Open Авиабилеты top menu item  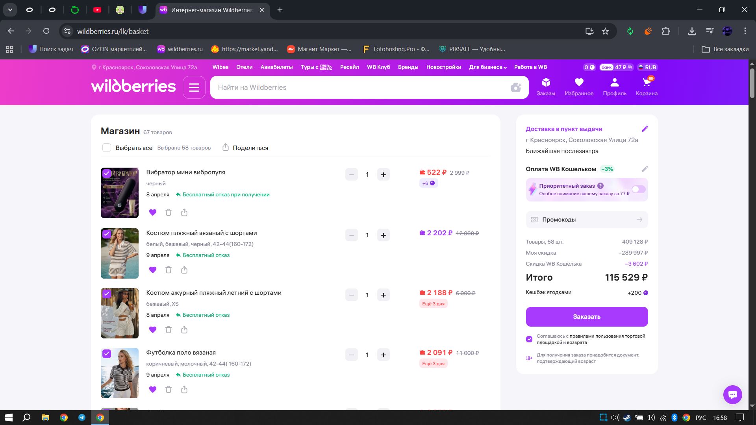coord(276,67)
